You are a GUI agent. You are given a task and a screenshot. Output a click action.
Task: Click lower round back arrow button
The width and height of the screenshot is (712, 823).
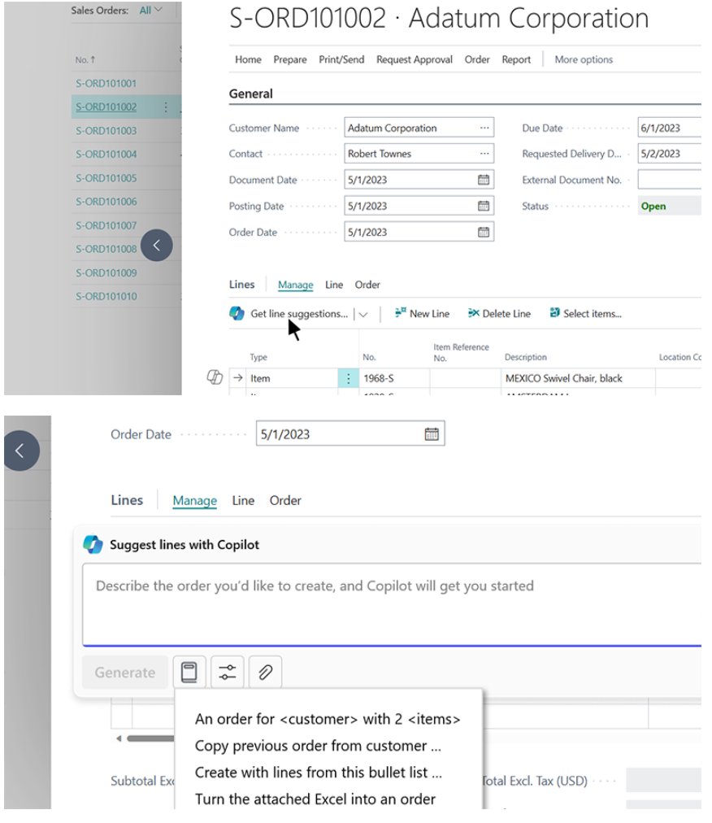tap(20, 451)
